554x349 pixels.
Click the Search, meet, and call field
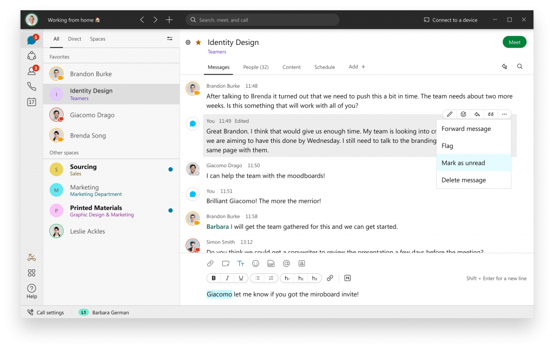(x=262, y=19)
